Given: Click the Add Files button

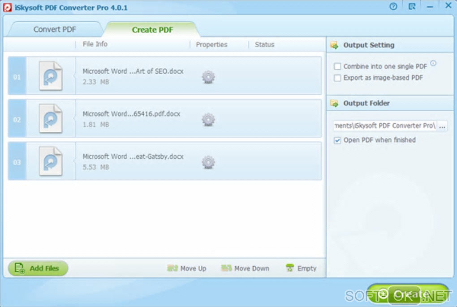Looking at the screenshot, I should pyautogui.click(x=38, y=268).
